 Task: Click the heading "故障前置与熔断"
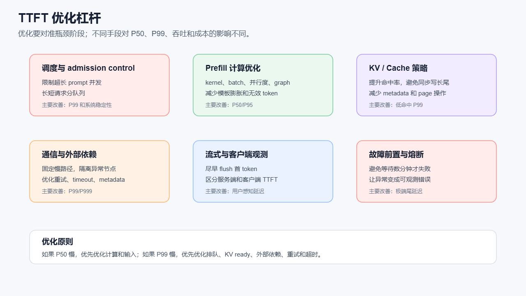pyautogui.click(x=396, y=155)
